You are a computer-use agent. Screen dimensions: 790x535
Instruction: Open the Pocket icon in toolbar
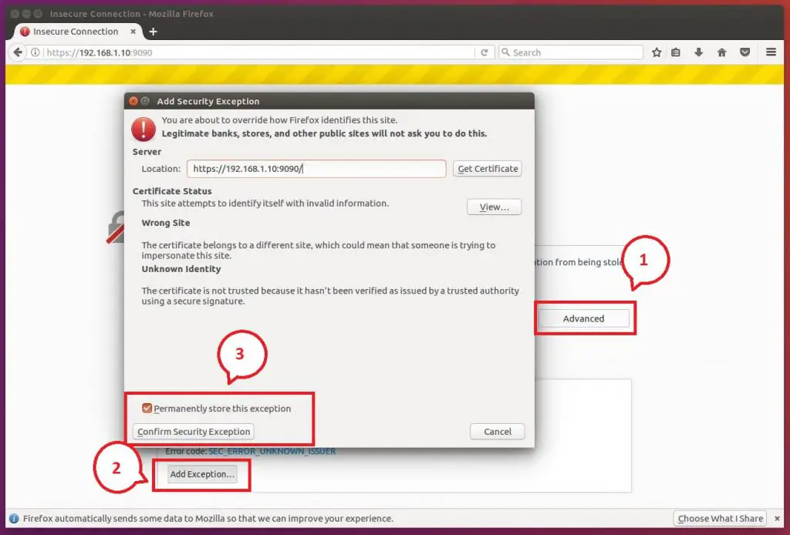tap(744, 52)
